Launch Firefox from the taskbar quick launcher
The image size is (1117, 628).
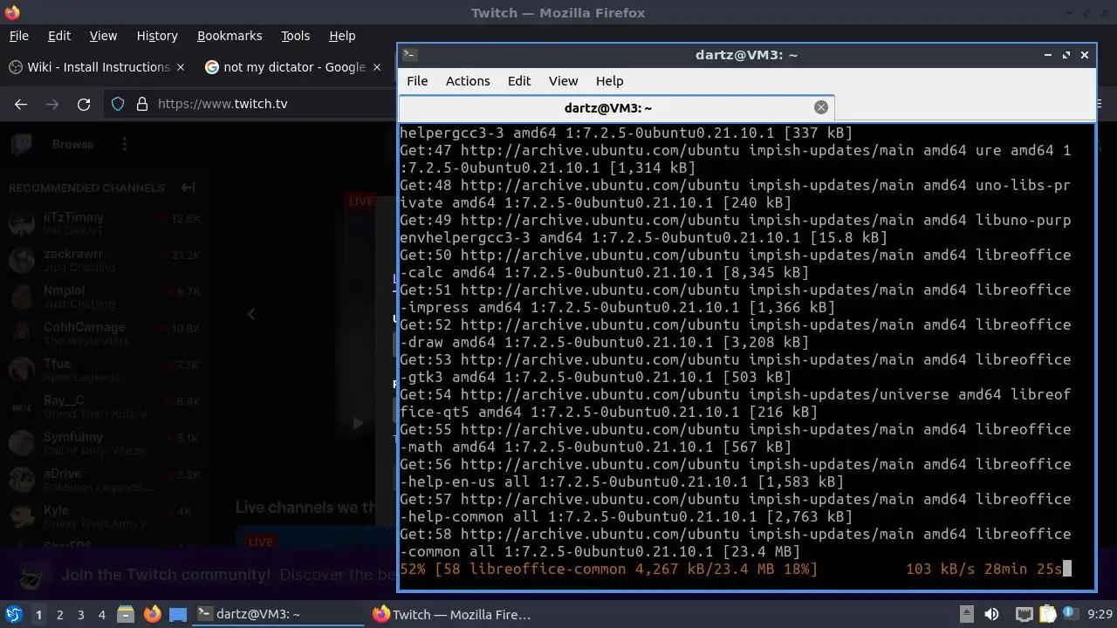152,614
